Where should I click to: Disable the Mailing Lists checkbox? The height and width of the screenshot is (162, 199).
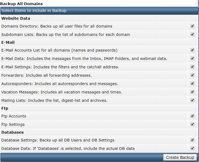click(192, 100)
